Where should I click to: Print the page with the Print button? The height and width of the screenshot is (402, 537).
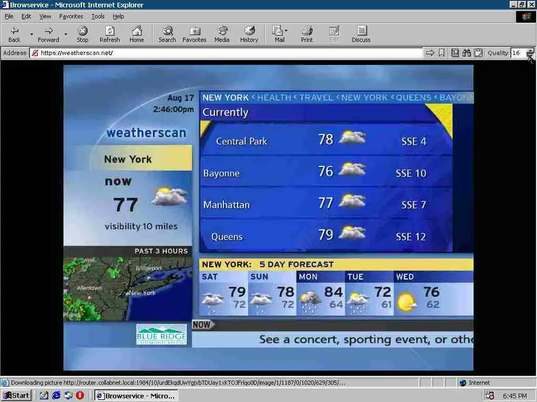[x=307, y=34]
